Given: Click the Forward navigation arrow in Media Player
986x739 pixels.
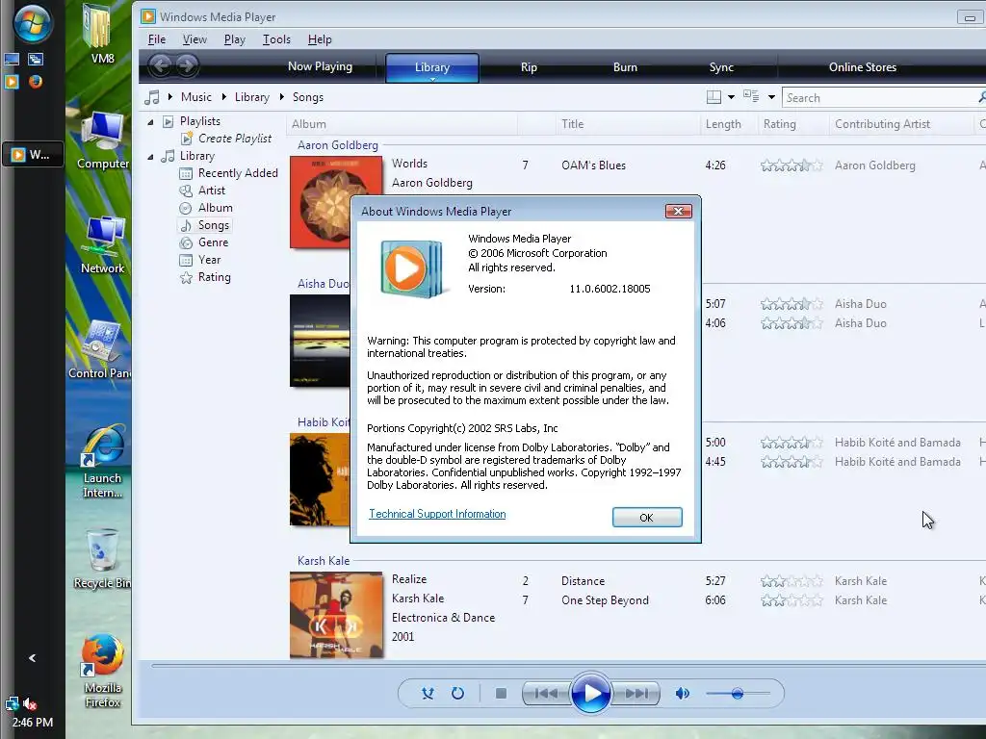Looking at the screenshot, I should (187, 65).
